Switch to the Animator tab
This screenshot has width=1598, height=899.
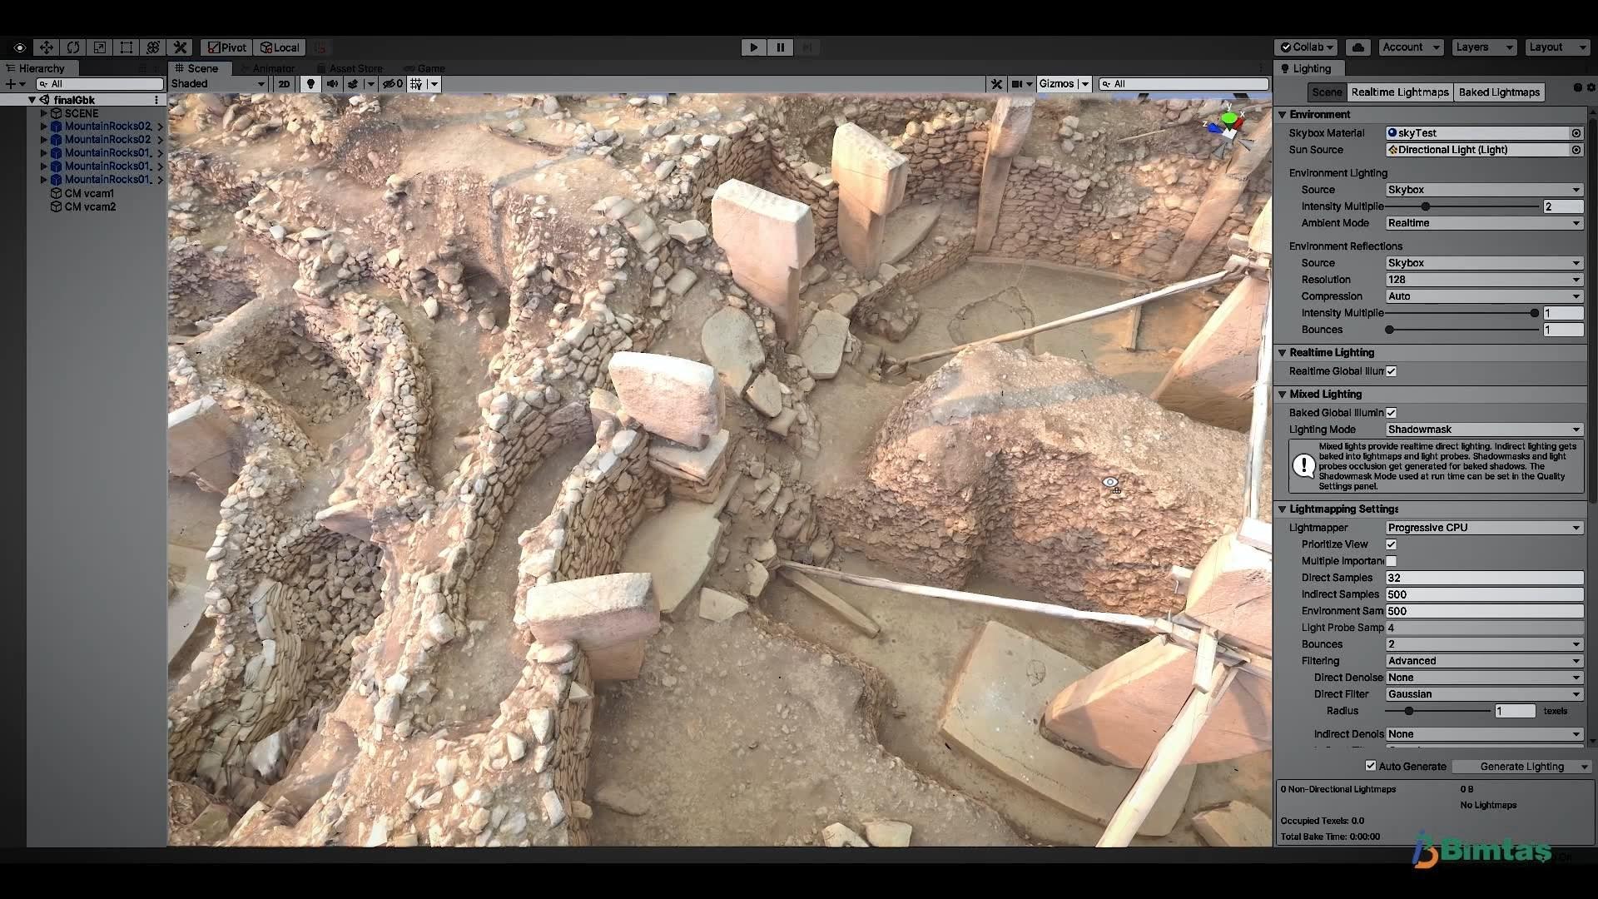point(268,68)
